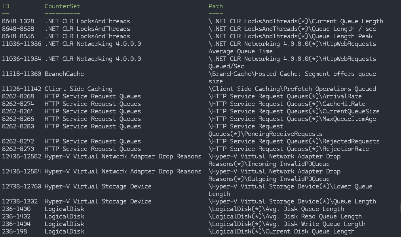401x237 pixels.
Task: Click the ArrivalRate path entry
Action: click(x=285, y=96)
